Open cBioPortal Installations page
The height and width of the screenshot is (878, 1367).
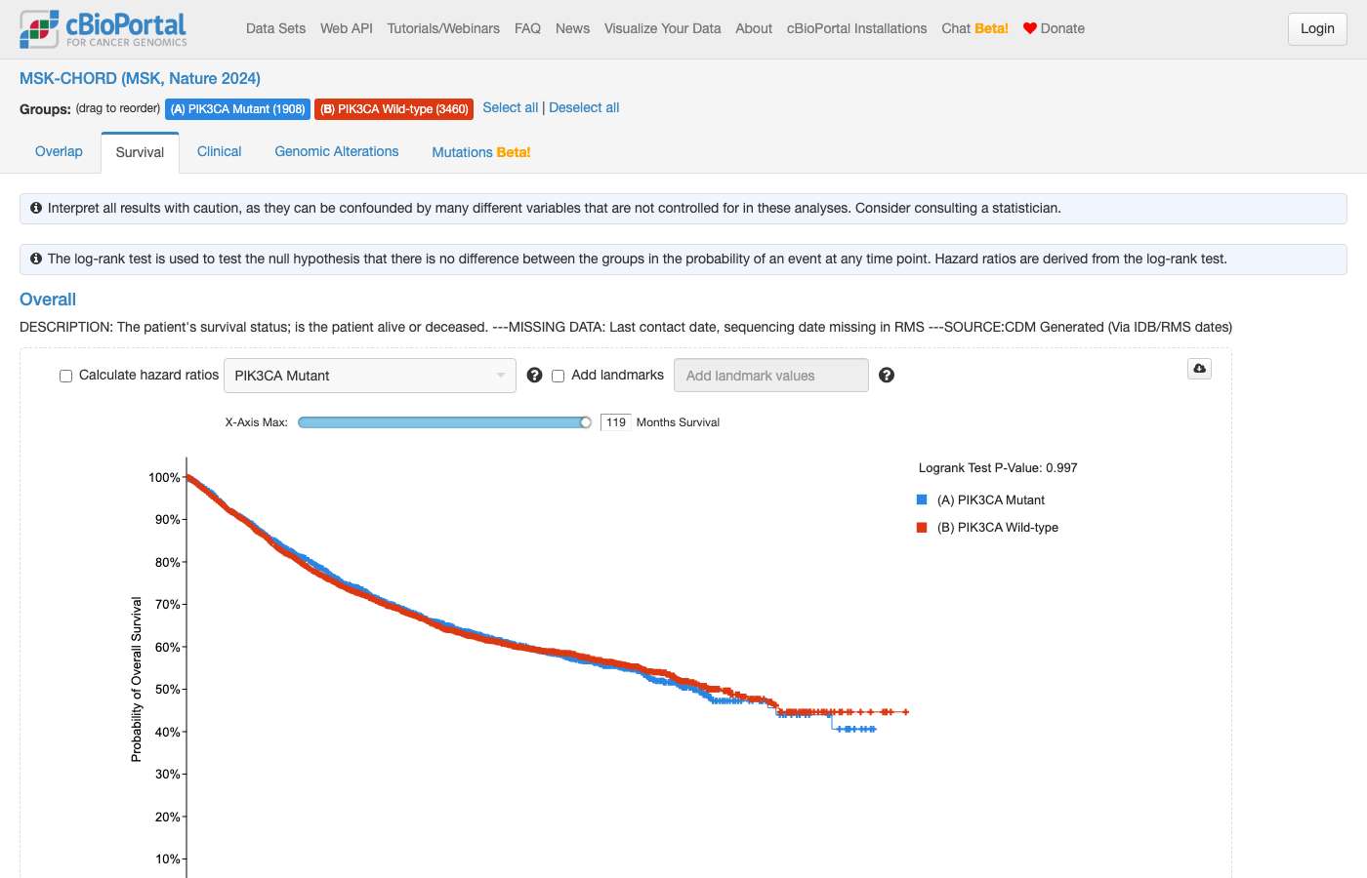(x=857, y=28)
